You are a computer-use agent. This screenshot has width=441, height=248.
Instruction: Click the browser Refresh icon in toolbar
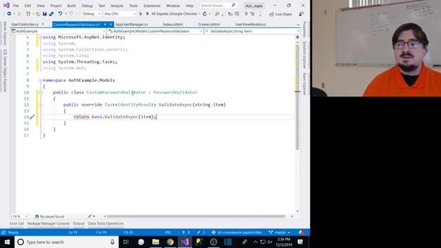(x=205, y=14)
